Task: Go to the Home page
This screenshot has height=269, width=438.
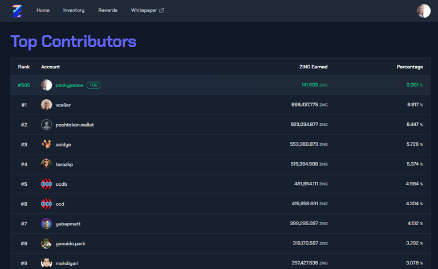Action: coord(43,10)
